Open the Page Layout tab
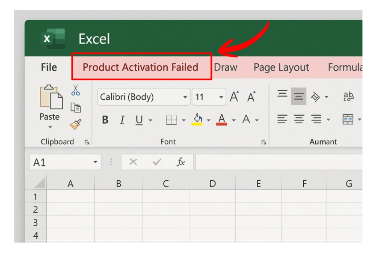385x257 pixels. point(281,68)
